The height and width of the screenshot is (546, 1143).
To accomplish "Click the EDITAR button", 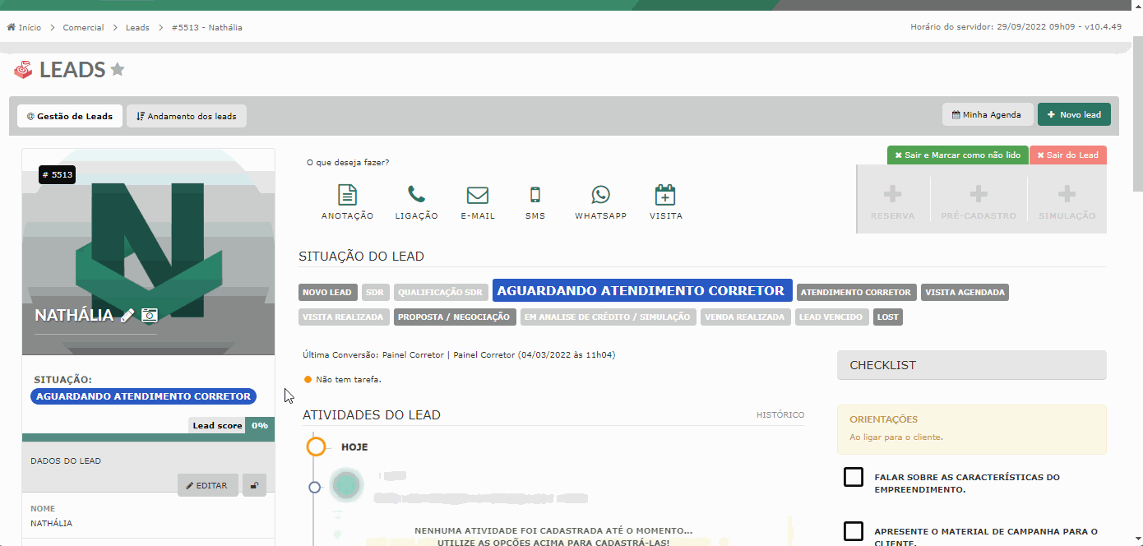I will point(207,485).
